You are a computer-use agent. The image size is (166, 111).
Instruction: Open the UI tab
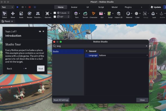88,7
